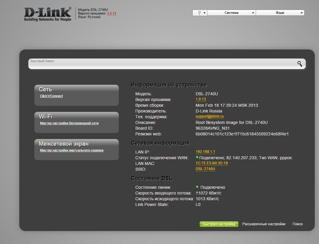
Task: Select the Сеть section panel
Action: point(77,95)
